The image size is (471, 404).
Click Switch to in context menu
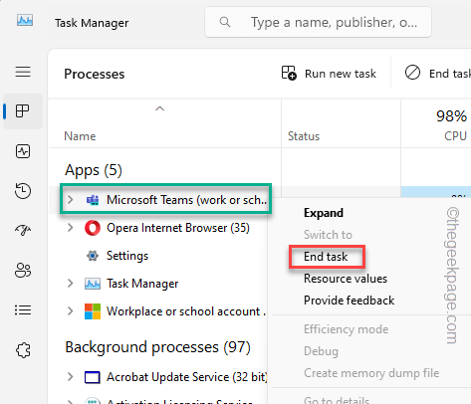click(328, 235)
